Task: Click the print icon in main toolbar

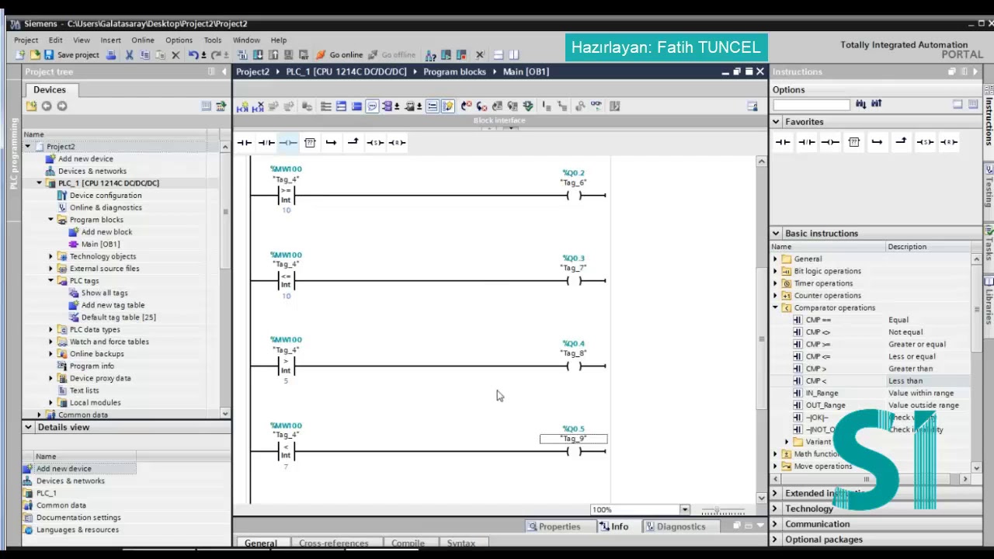Action: pyautogui.click(x=111, y=55)
